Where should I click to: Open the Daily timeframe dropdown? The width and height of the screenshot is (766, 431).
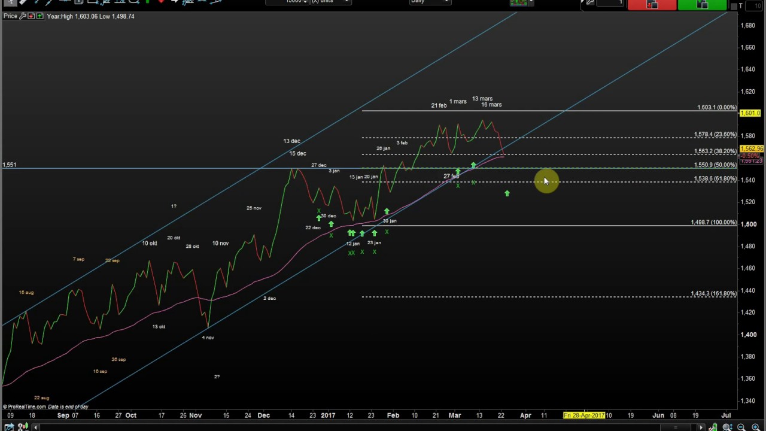[430, 2]
